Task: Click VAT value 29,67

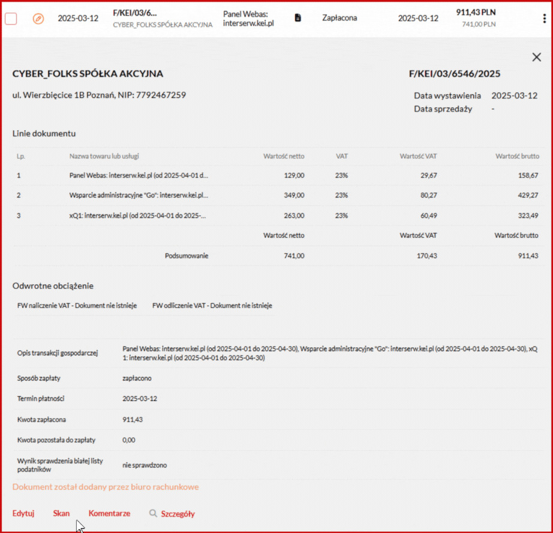Action: [428, 175]
